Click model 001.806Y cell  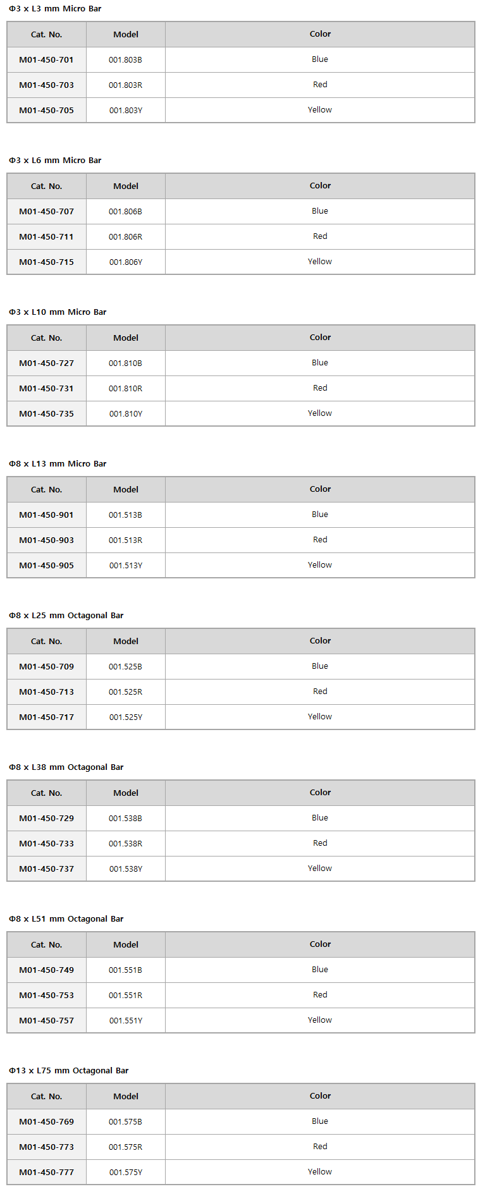coord(125,262)
